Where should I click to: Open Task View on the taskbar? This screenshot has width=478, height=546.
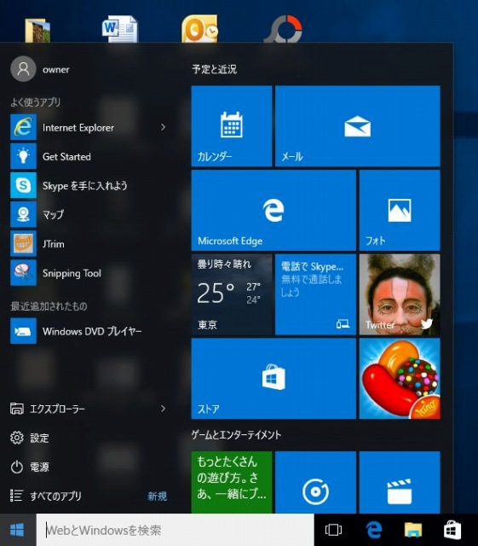(333, 530)
